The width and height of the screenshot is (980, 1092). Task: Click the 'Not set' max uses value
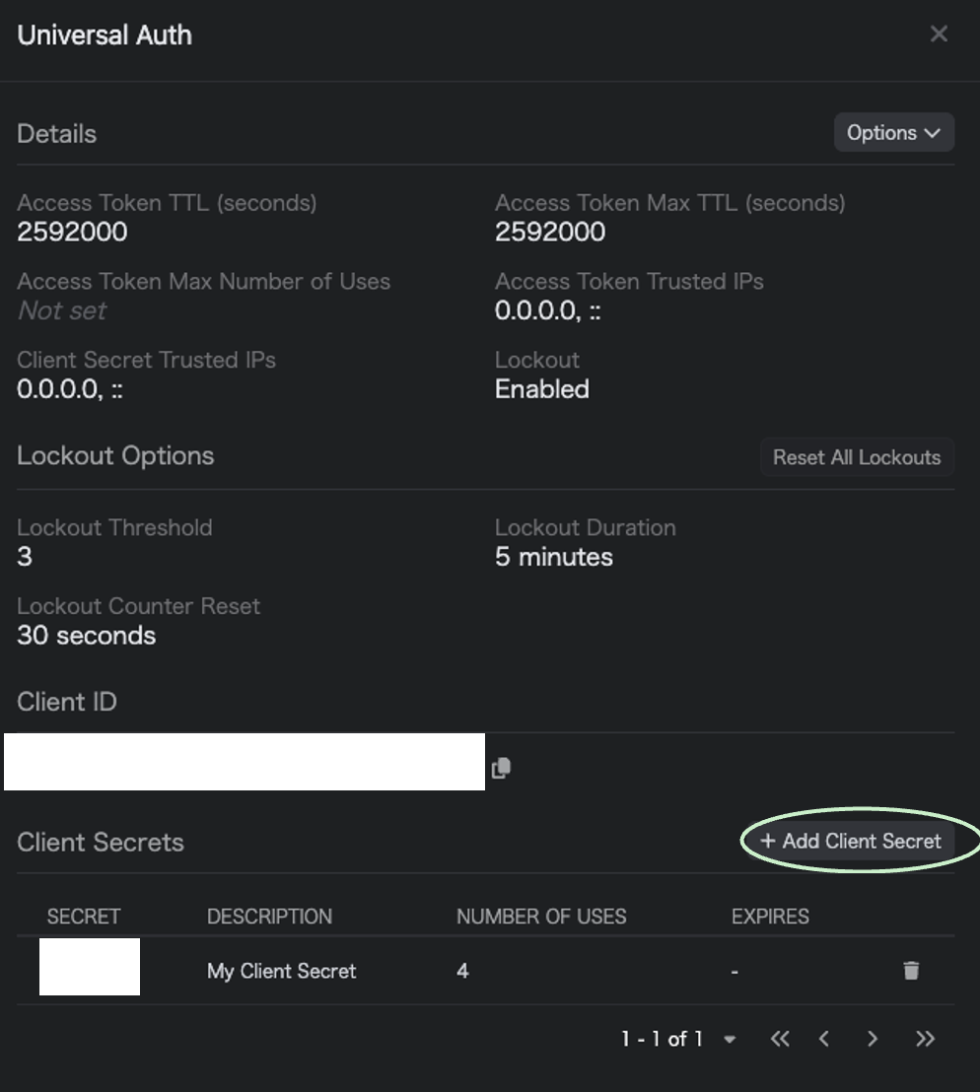click(62, 310)
